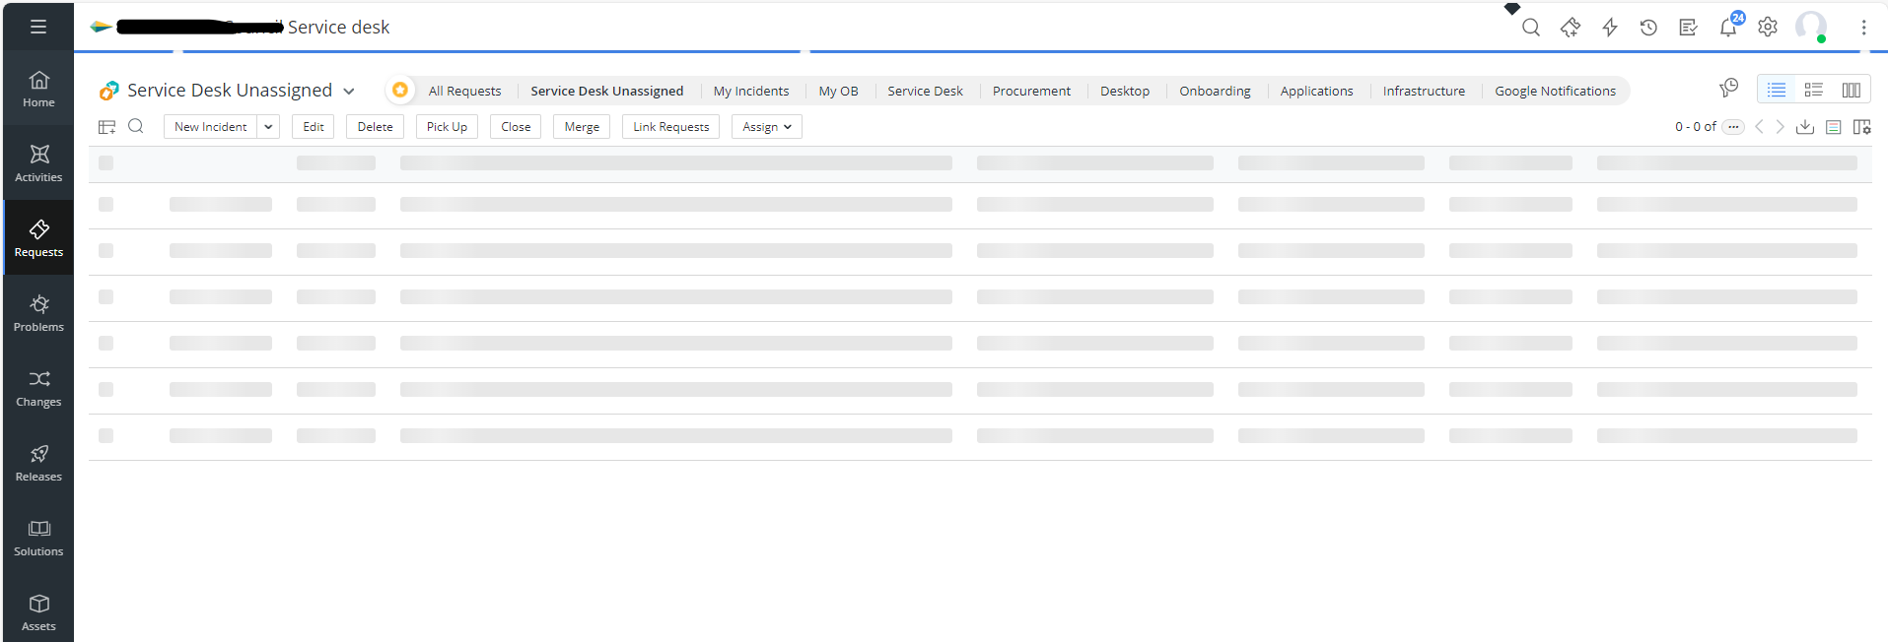
Task: Click the Merge button
Action: pyautogui.click(x=582, y=127)
